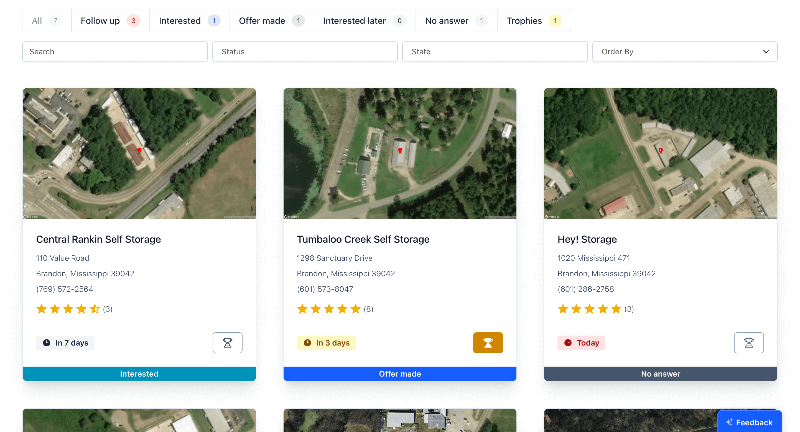Click the clock icon beside In 3 days

point(307,342)
